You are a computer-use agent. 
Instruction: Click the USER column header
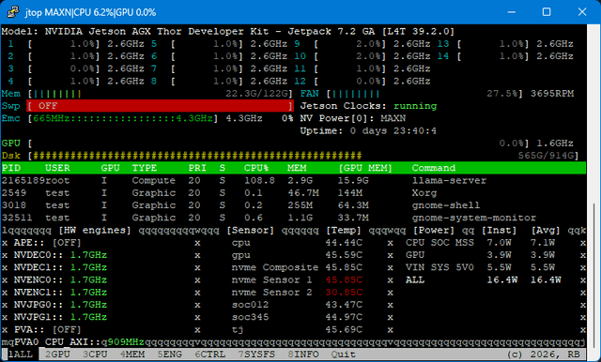(x=57, y=168)
